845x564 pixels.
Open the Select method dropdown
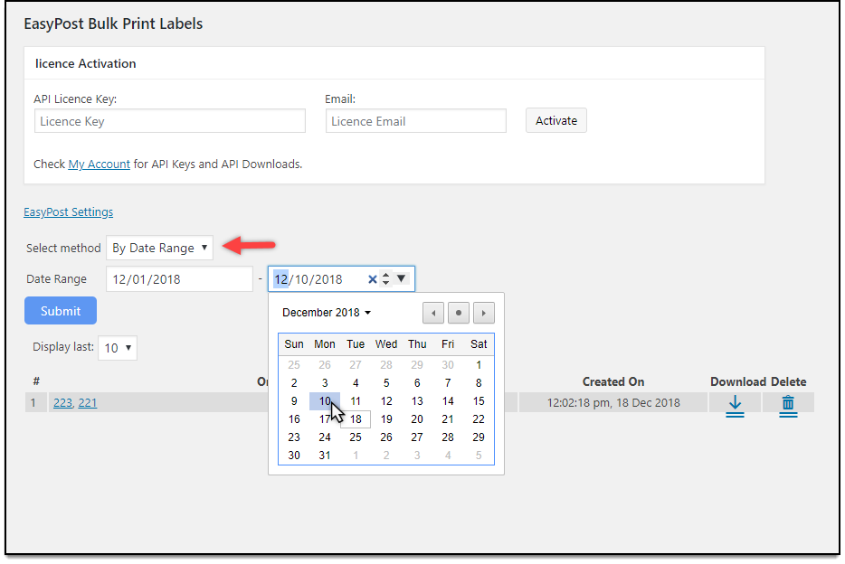click(x=159, y=248)
